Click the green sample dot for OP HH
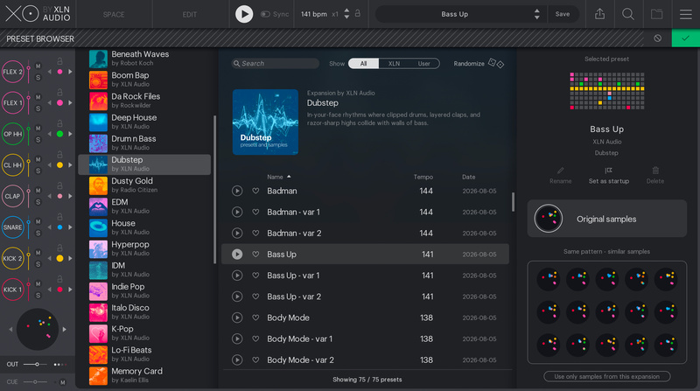The width and height of the screenshot is (700, 391). [x=59, y=134]
